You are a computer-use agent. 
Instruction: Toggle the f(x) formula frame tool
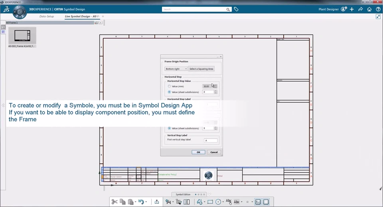point(258,202)
